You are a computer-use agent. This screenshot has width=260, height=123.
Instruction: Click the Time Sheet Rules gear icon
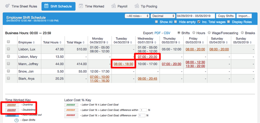point(7,6)
